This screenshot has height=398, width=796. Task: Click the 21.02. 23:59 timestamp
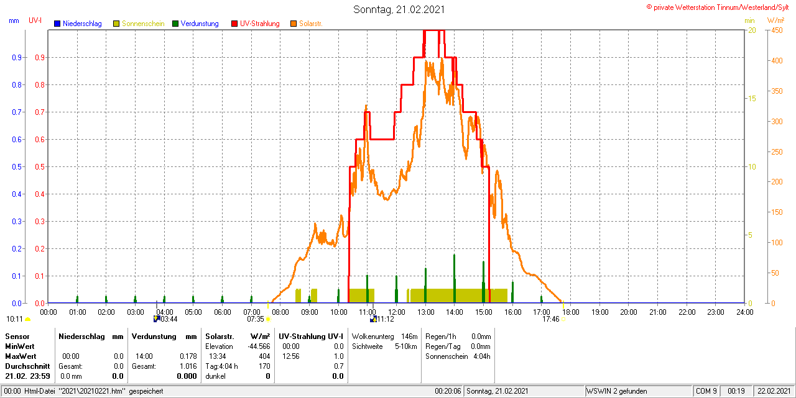tap(27, 376)
